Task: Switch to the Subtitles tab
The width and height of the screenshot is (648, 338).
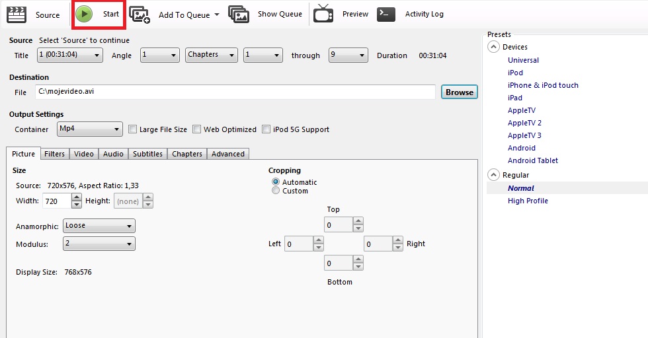Action: (147, 154)
